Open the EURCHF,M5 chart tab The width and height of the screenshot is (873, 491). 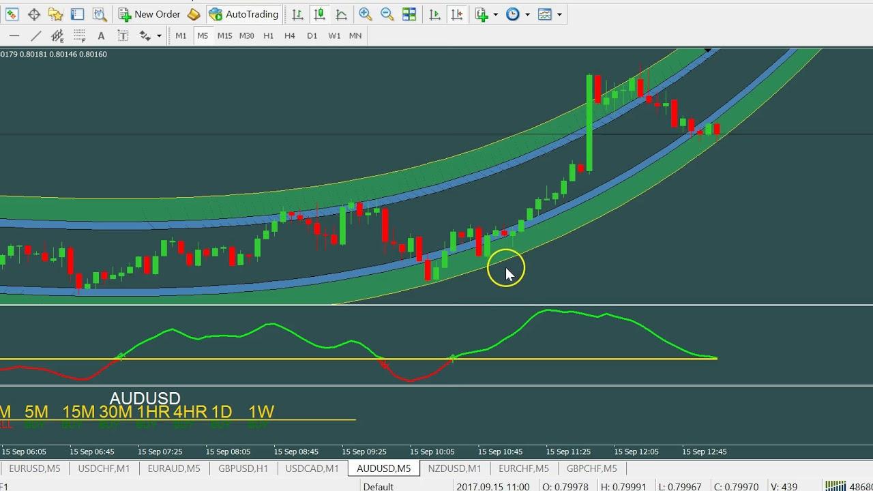524,468
